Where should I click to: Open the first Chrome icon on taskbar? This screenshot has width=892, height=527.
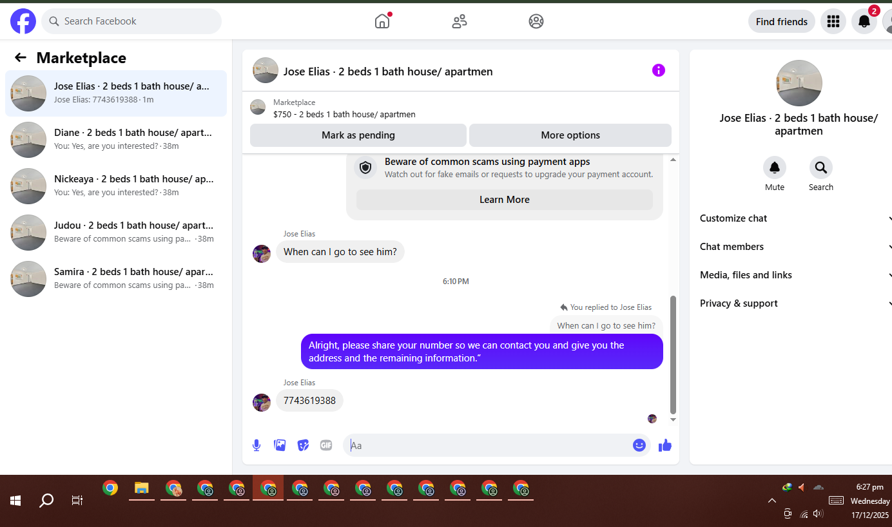pyautogui.click(x=110, y=488)
